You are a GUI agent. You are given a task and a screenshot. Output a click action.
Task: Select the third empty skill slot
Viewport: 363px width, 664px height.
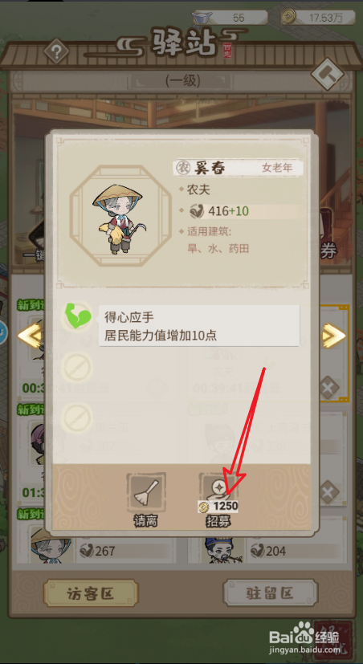tap(76, 418)
